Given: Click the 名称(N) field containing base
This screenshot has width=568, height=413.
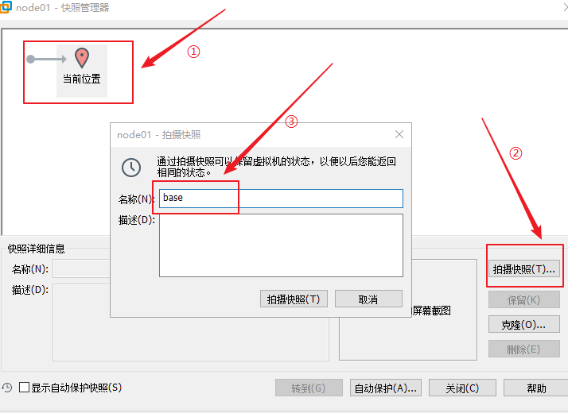Looking at the screenshot, I should point(281,199).
